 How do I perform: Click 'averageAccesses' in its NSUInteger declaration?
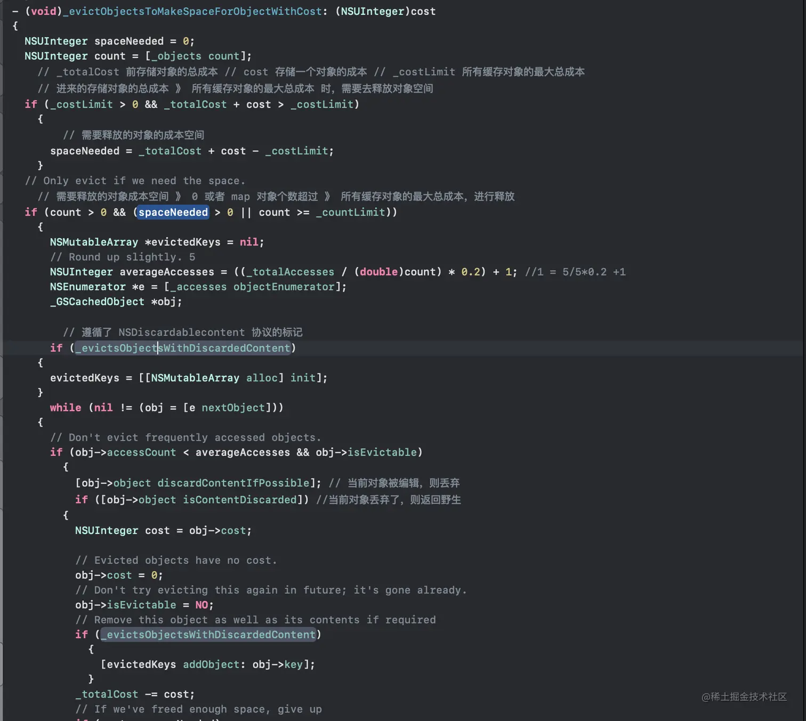167,272
